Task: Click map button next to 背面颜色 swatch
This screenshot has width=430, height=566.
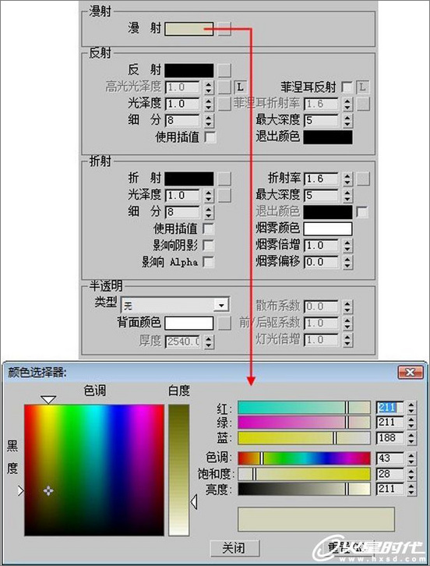Action: coord(224,323)
